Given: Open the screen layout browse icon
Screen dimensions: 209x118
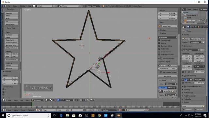Looking at the screenshot, I should click(x=35, y=6).
